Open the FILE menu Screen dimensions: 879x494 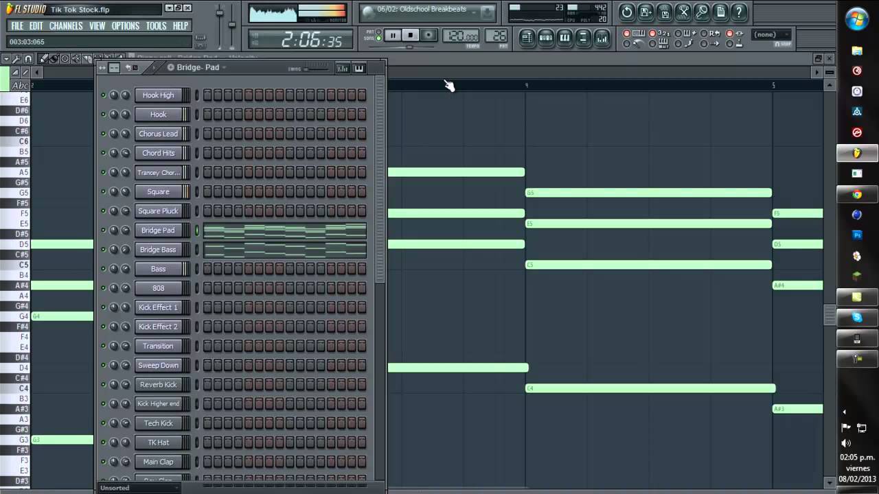pyautogui.click(x=17, y=26)
